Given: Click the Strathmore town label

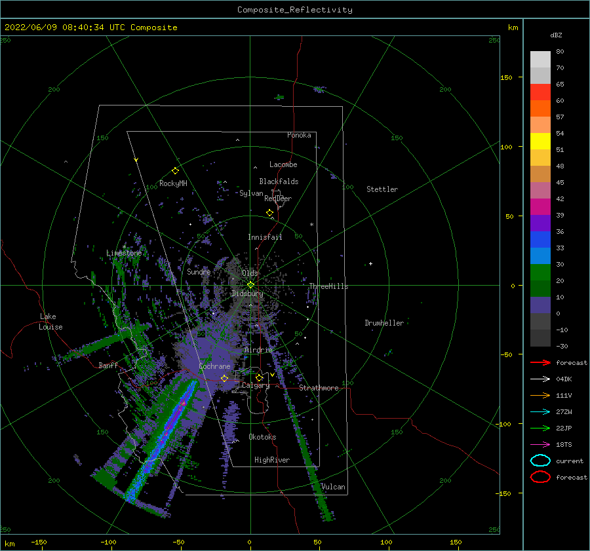Looking at the screenshot, I should point(319,388).
